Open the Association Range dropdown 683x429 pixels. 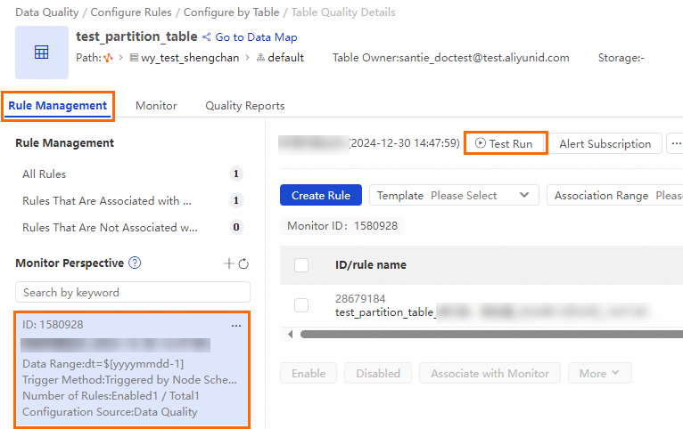pos(614,195)
